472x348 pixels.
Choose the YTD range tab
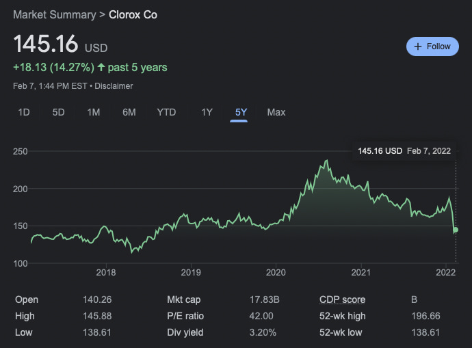(x=166, y=112)
